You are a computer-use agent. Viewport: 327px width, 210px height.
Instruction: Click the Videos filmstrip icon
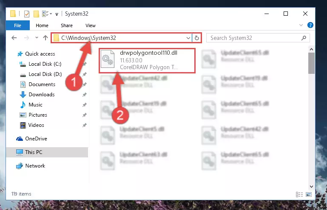coord(23,125)
